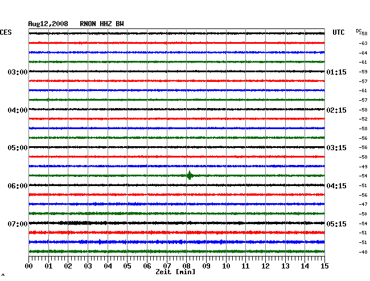The height and width of the screenshot is (281, 370).
Task: Click the 01:15 UTC time label
Action: pos(336,72)
